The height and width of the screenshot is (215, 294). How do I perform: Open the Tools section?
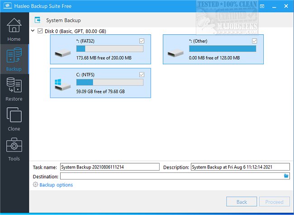14,149
